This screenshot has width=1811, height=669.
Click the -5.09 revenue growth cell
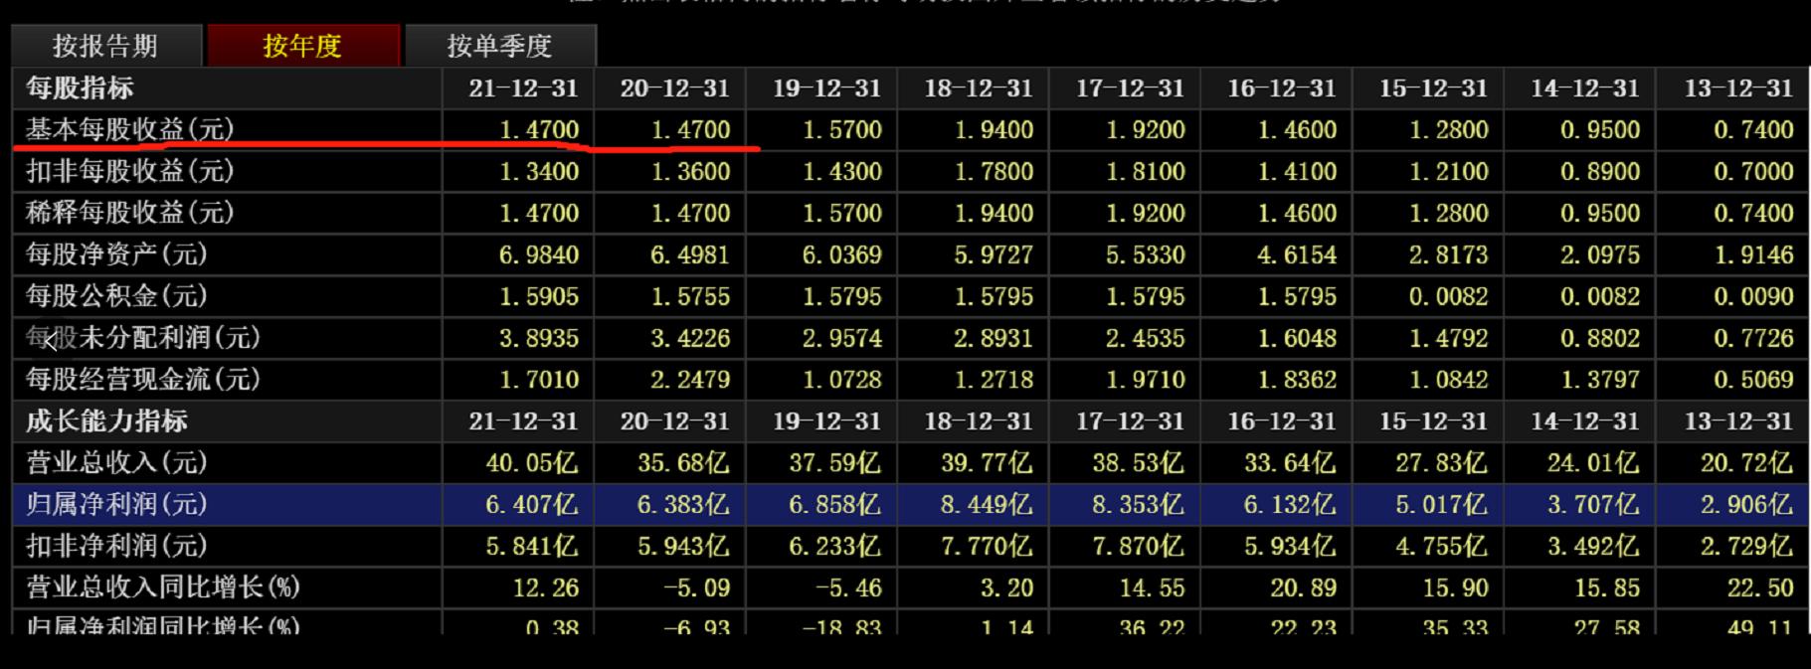697,588
